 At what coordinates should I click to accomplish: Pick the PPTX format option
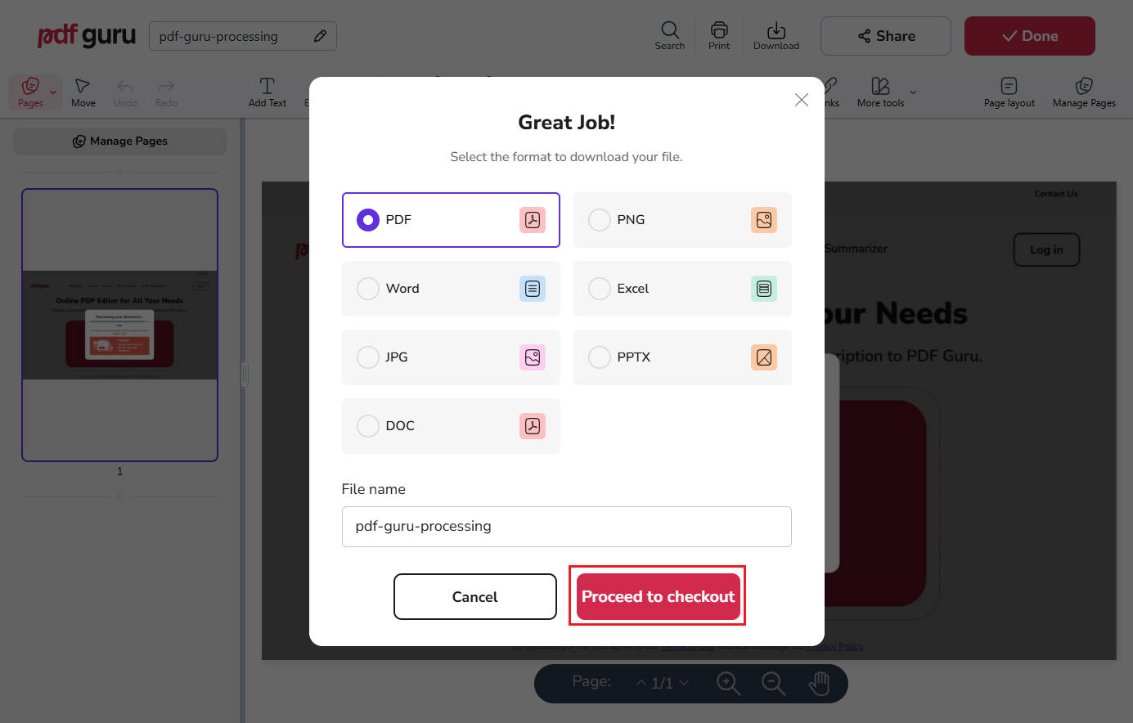pos(682,357)
